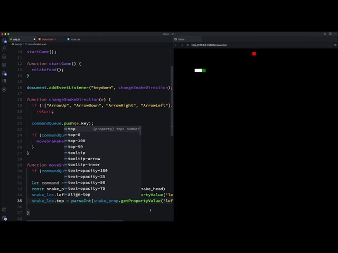Click the unsaved dot on app.js tab

point(34,40)
